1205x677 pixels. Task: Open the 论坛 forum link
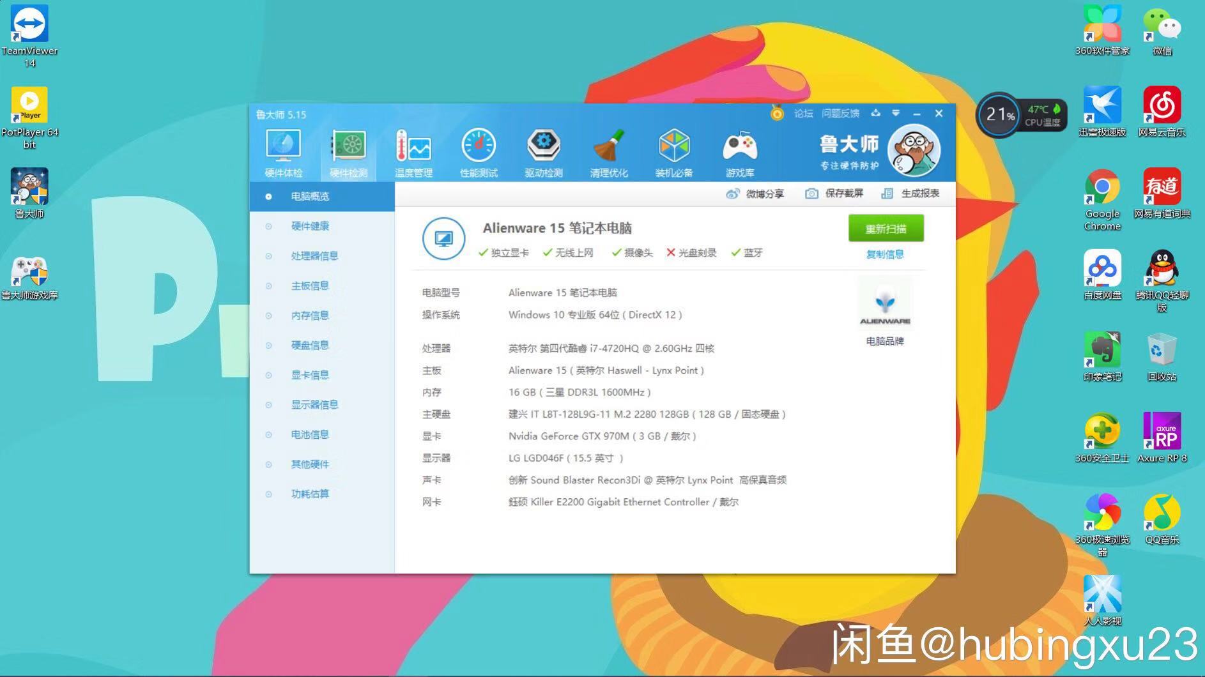click(803, 114)
